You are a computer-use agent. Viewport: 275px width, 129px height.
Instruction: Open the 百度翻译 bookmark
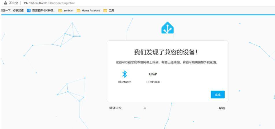(41, 10)
